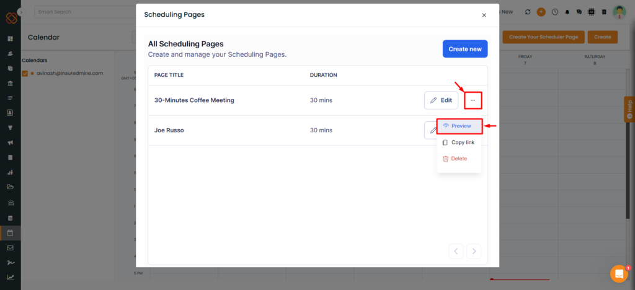Open the Help side tab
Screen dimensions: 635x290
(629, 109)
